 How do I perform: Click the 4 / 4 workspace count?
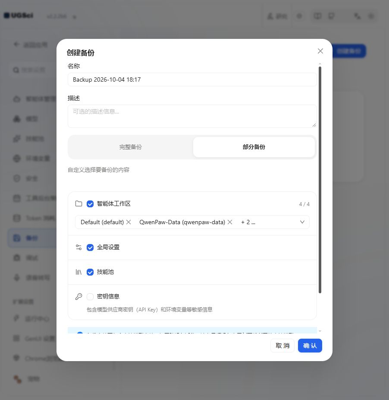pyautogui.click(x=304, y=204)
